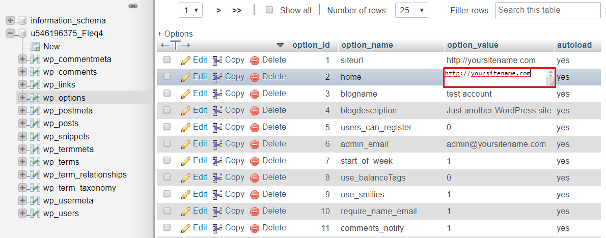606x238 pixels.
Task: Click the home option_value edit textarea
Action: point(494,77)
